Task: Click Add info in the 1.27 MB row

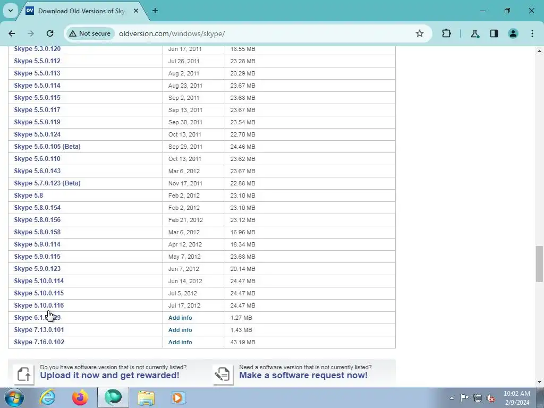Action: click(180, 318)
